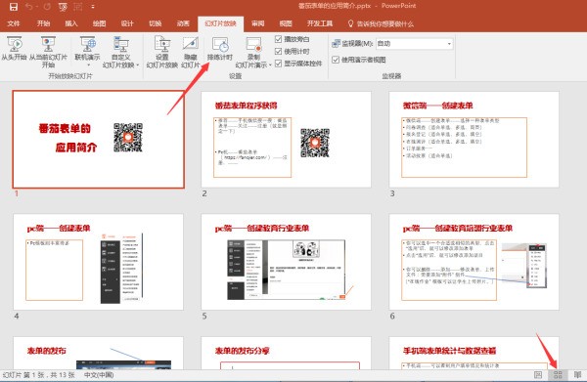The image size is (587, 382).
Task: Expand the Record Slide Show dropdown arrow
Action: click(270, 65)
